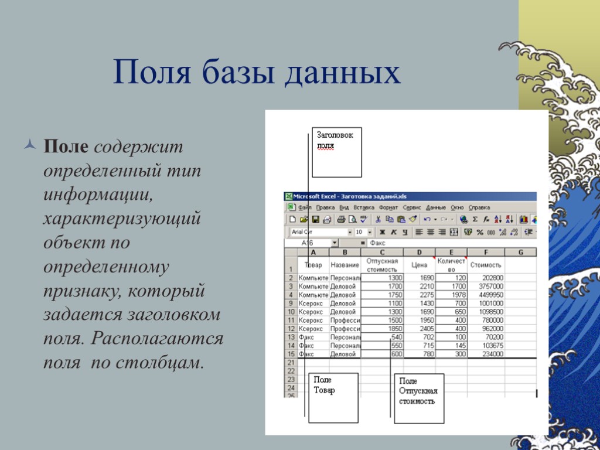Open the Правка menu
Image resolution: width=600 pixels, height=450 pixels.
[x=325, y=207]
